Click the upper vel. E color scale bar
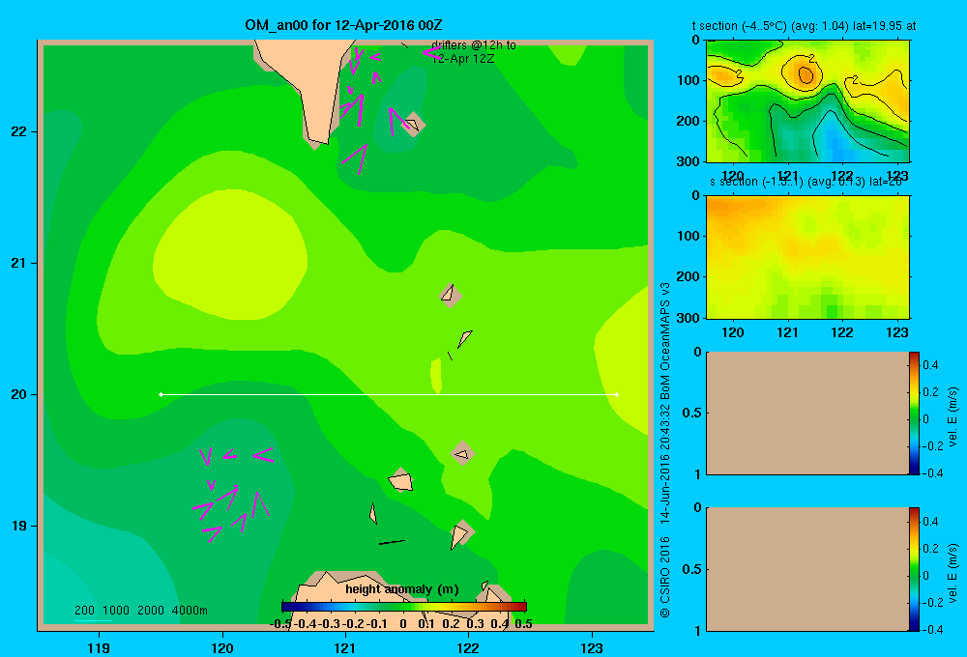 click(914, 413)
